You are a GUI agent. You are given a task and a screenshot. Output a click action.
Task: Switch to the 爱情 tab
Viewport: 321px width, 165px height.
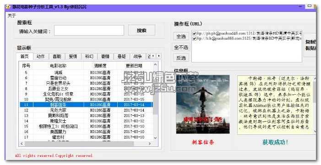coord(73,56)
